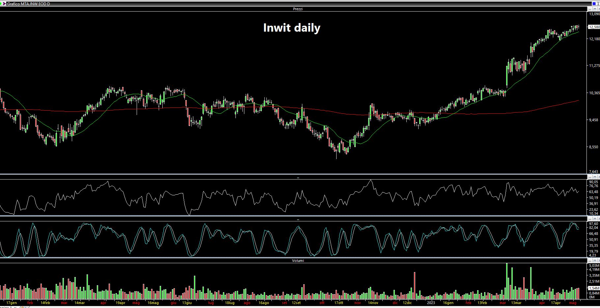Click the blue square icon in the title bar
The image size is (600, 308).
point(594,4)
